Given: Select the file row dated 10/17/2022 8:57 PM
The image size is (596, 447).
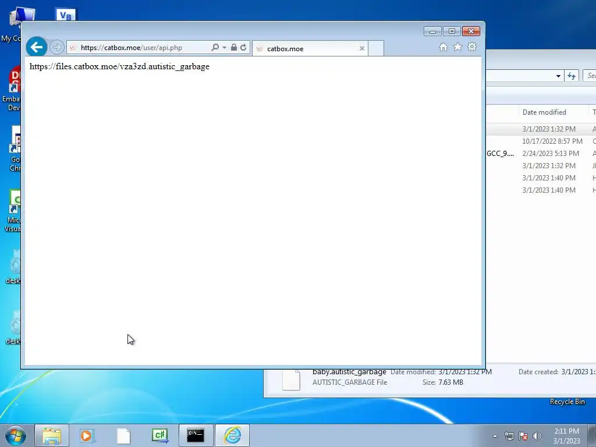Looking at the screenshot, I should pos(541,141).
